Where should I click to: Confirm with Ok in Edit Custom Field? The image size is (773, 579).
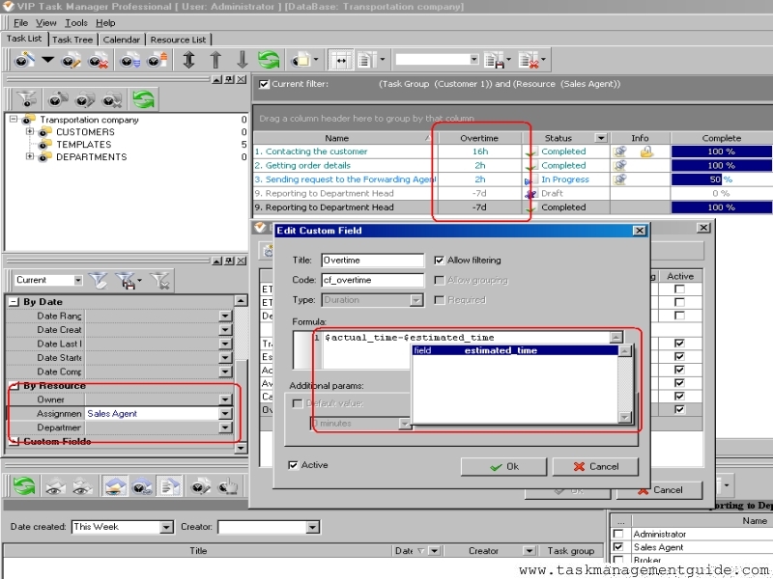503,466
